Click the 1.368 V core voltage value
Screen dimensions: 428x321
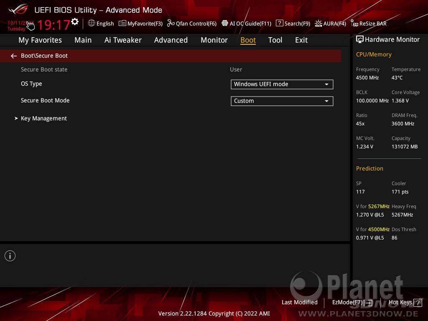coord(400,101)
